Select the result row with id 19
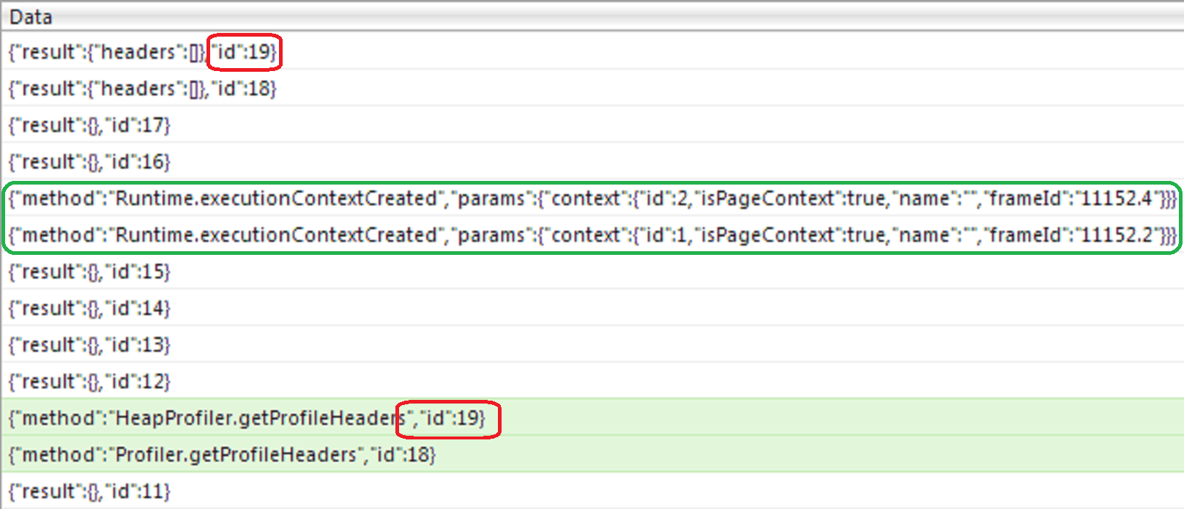Image resolution: width=1184 pixels, height=509 pixels. (592, 51)
